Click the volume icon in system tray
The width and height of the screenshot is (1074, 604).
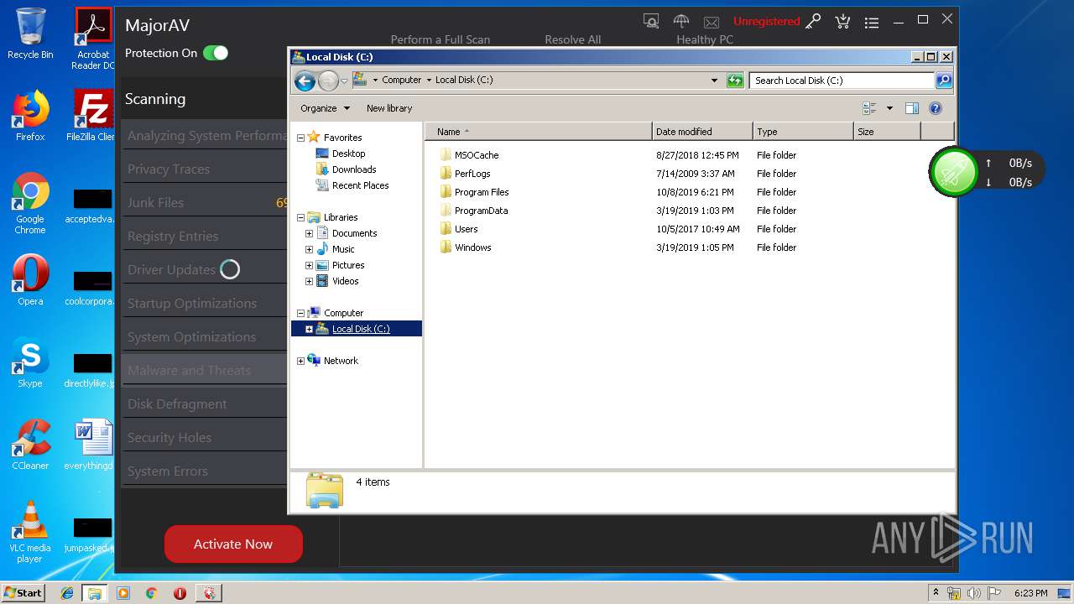[974, 593]
